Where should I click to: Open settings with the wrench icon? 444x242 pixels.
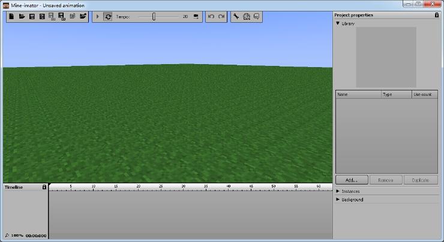236,16
